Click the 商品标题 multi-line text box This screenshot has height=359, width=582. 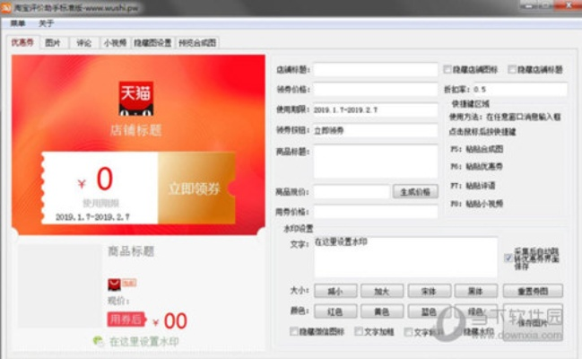(x=375, y=162)
